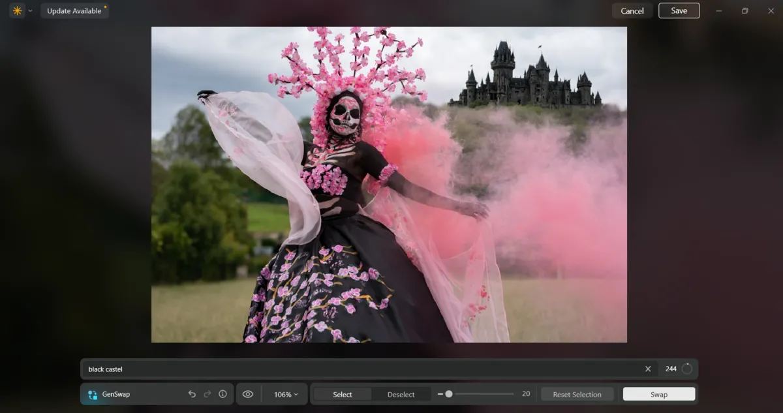
Task: Open the GenSwap info tooltip icon
Action: coord(223,394)
